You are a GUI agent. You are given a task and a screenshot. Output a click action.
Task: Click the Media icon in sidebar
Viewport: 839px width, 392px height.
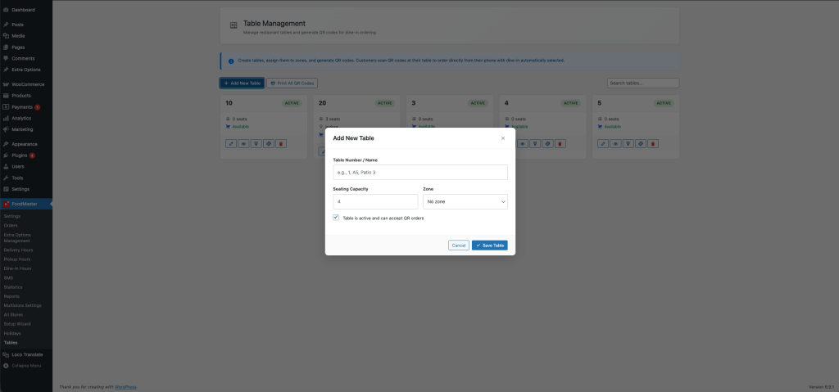click(6, 36)
